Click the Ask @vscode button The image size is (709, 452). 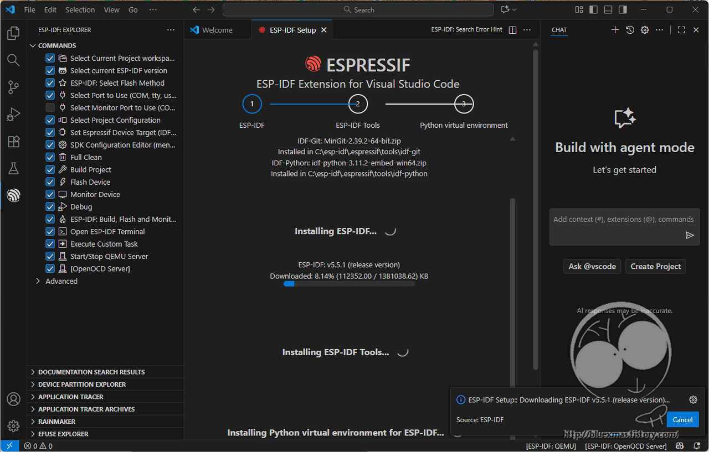(592, 266)
